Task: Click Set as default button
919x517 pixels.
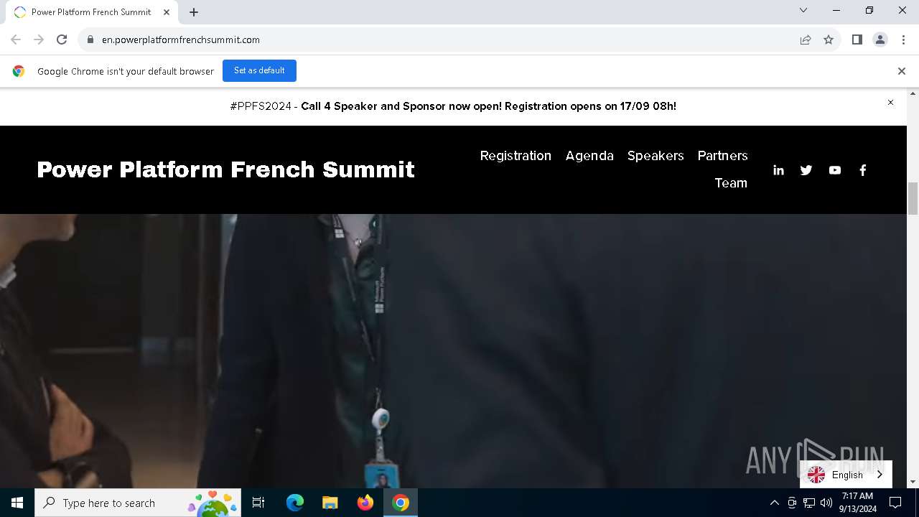Action: (259, 70)
